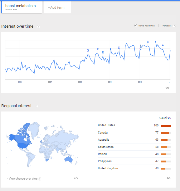The height and width of the screenshot is (191, 180).
Task: Open the embed code icon below the world map
Action: pos(76,178)
